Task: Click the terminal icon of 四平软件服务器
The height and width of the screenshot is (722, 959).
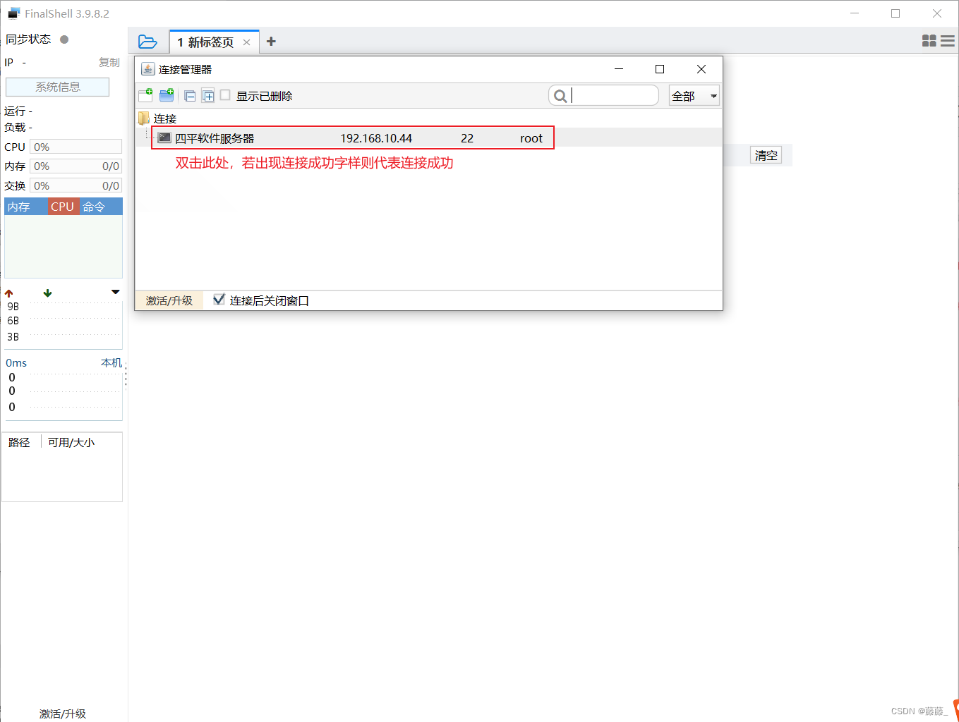Action: (x=164, y=137)
